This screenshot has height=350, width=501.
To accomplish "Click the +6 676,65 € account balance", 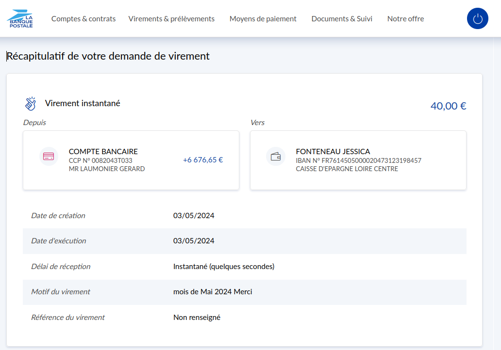I will tap(203, 160).
